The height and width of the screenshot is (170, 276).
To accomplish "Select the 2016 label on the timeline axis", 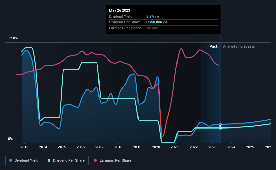I will 81,147.
